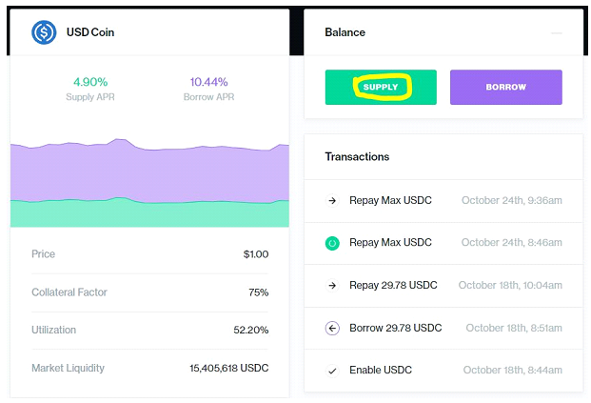591x403 pixels.
Task: Click the USD Coin logo icon
Action: (45, 32)
